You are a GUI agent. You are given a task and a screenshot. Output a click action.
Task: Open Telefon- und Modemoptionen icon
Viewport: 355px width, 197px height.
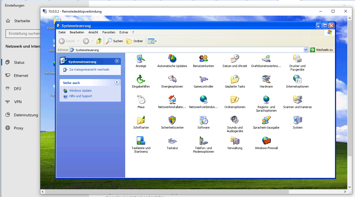(203, 141)
